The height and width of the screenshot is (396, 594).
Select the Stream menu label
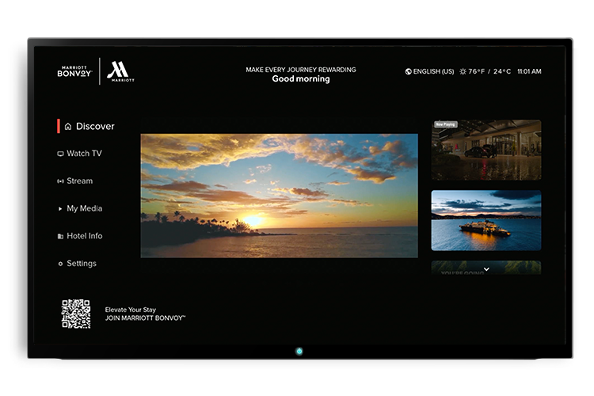point(80,181)
